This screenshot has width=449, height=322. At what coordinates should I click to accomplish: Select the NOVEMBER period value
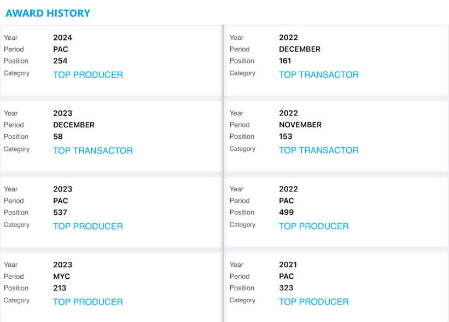point(300,125)
